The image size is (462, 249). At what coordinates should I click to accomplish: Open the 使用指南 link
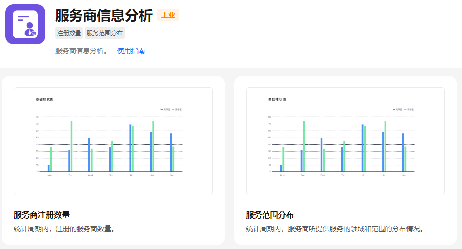tap(131, 51)
